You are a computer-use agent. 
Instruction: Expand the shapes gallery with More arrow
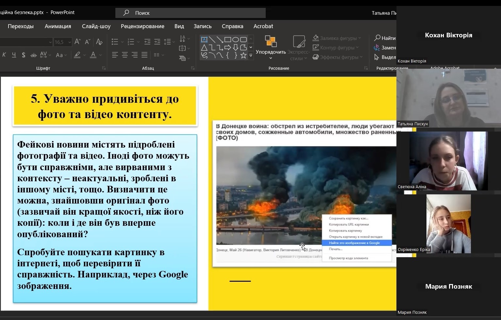coord(251,56)
